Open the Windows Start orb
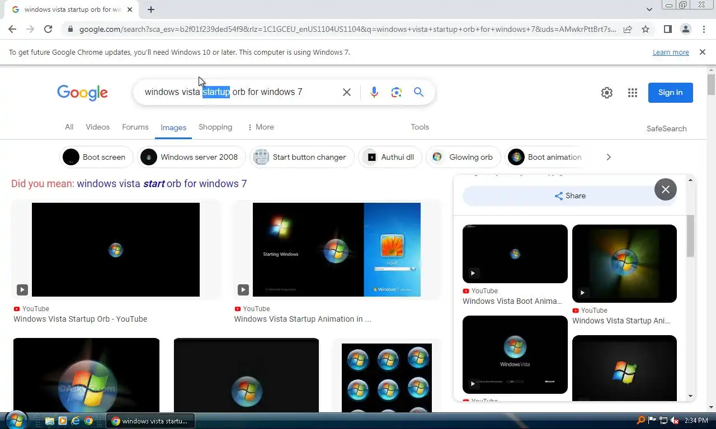This screenshot has width=716, height=429. click(16, 420)
